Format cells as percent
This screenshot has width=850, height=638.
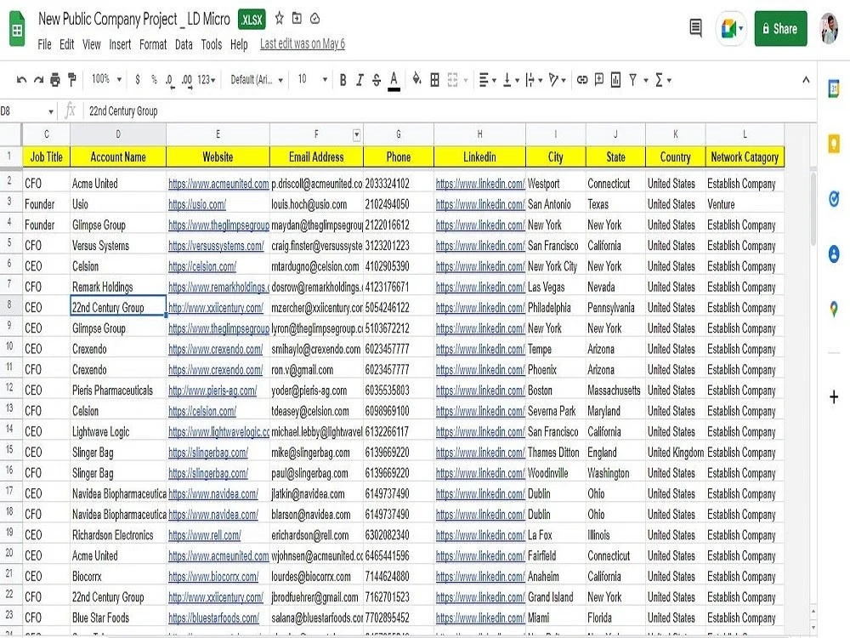(154, 80)
